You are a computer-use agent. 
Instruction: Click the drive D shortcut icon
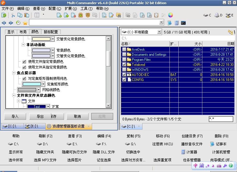tap(218, 15)
